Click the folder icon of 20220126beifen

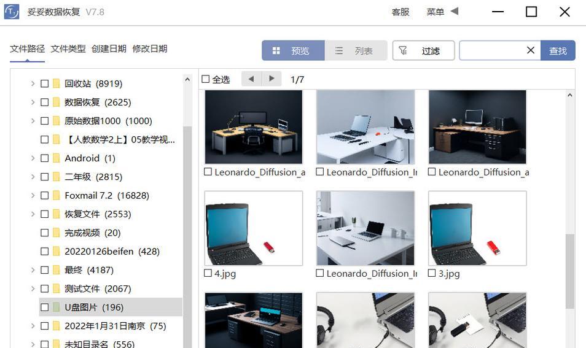[x=56, y=251]
